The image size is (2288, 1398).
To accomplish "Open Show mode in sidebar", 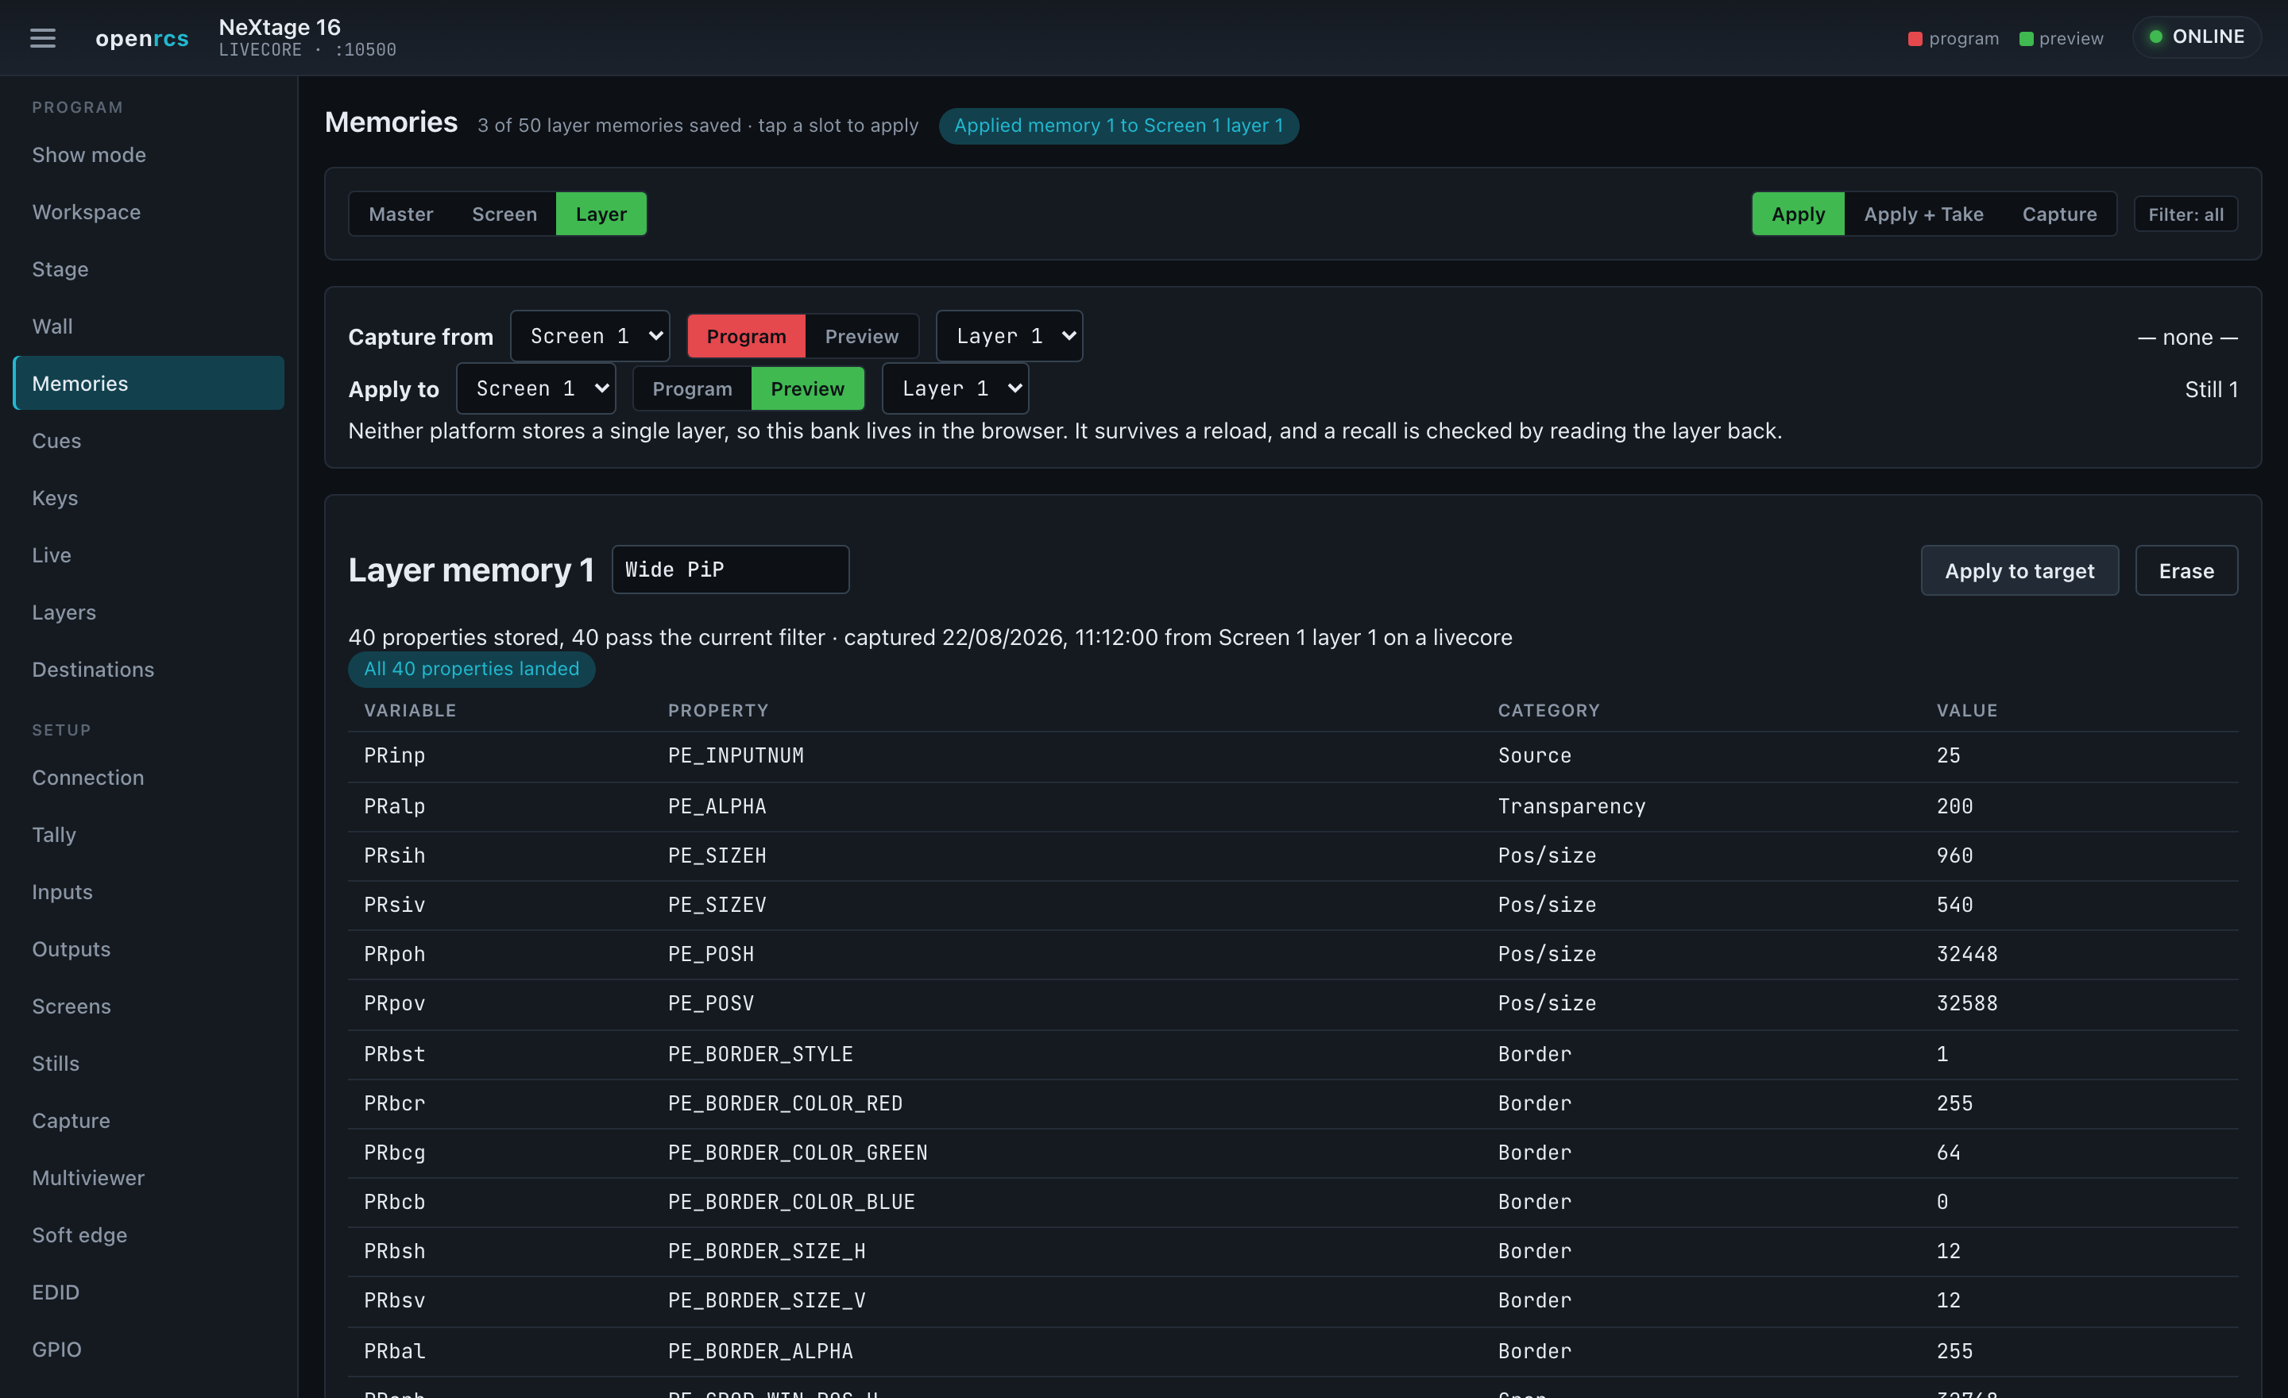I will click(x=149, y=154).
